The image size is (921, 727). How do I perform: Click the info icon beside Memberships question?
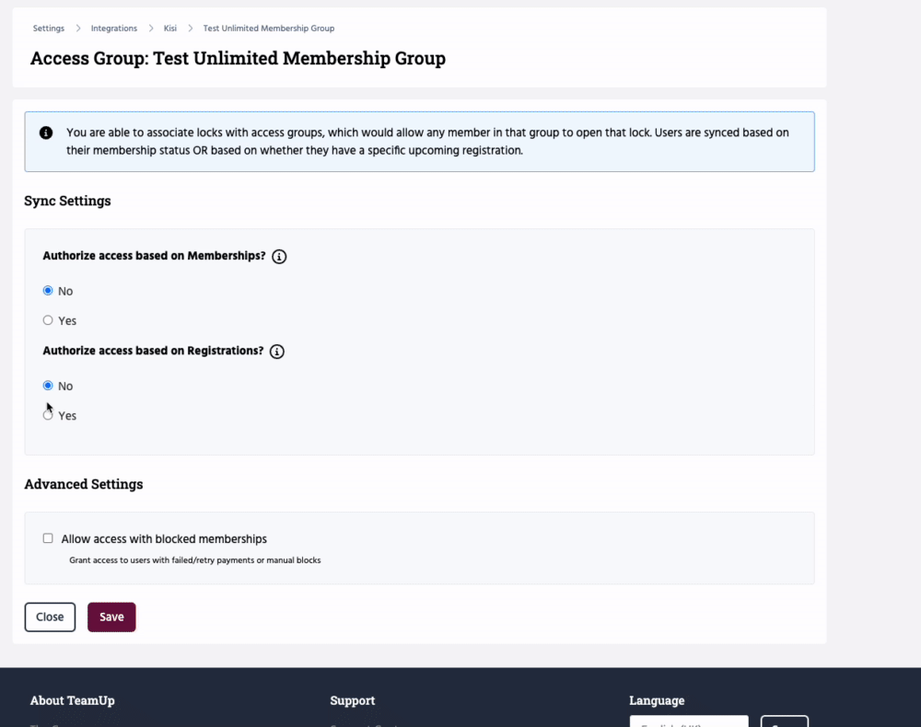tap(280, 257)
